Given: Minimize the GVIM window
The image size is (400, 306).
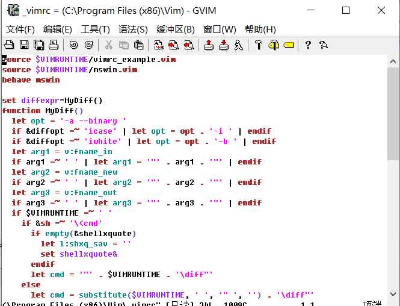Looking at the screenshot, I should tap(310, 10).
